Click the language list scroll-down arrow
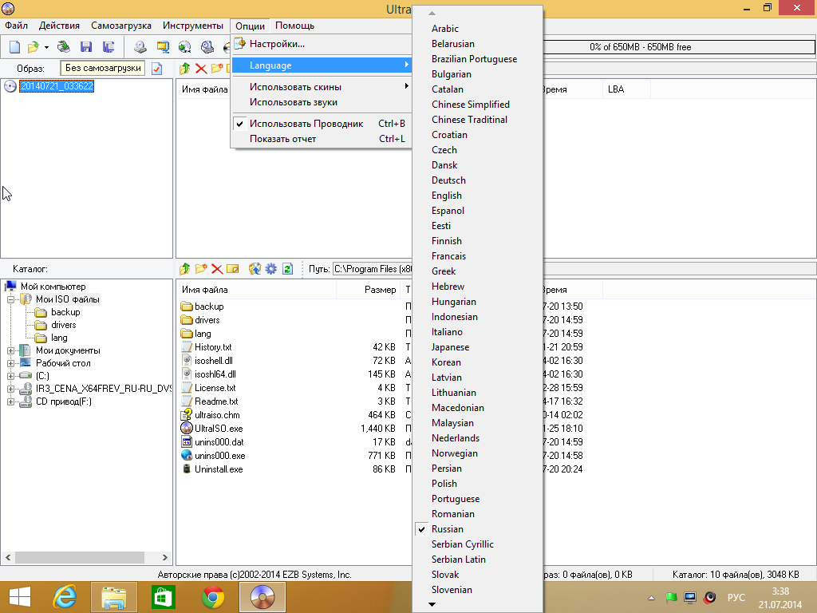Screen dimensions: 817x613 [x=432, y=605]
